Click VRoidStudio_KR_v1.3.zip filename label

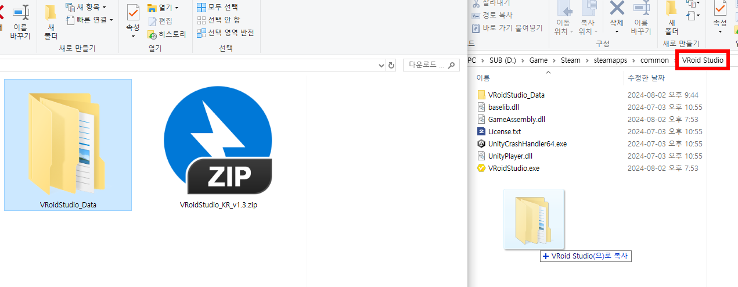click(x=218, y=205)
